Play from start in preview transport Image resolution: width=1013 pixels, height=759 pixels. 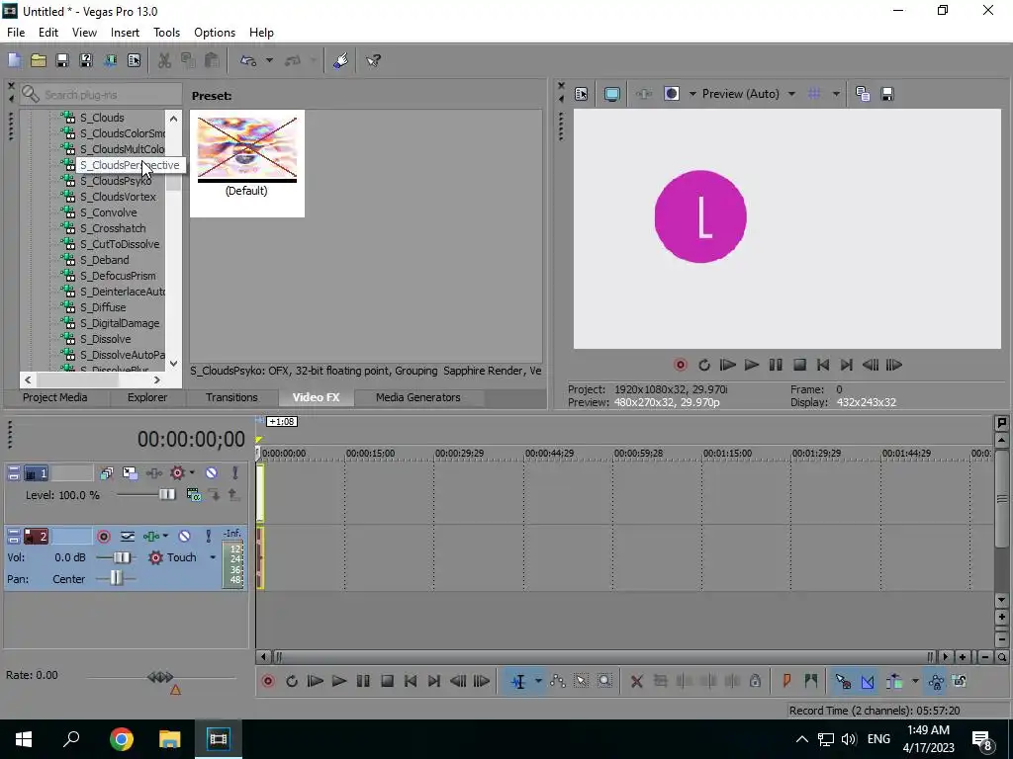(727, 366)
